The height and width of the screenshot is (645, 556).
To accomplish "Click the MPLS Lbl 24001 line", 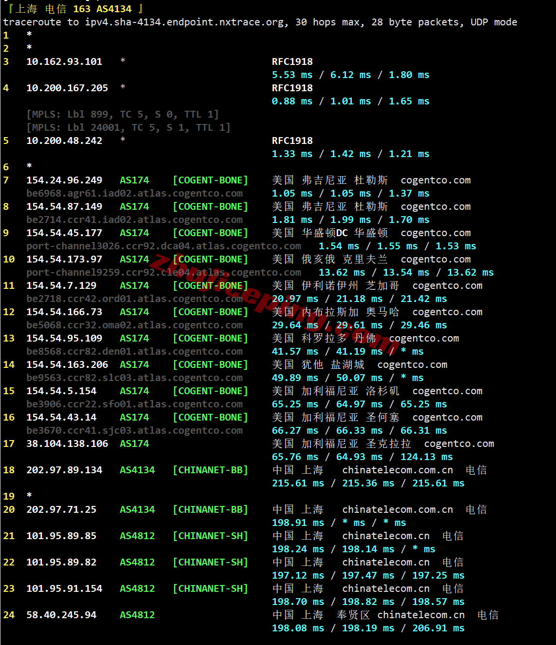I will (129, 127).
